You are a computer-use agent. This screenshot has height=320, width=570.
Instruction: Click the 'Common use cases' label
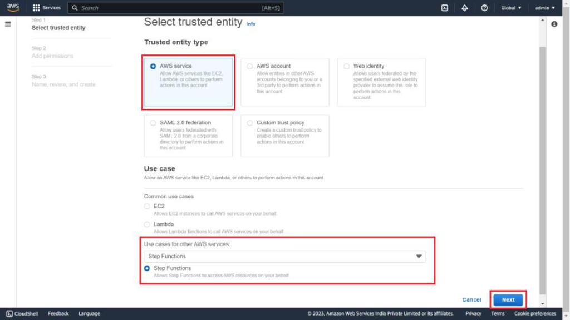(169, 196)
